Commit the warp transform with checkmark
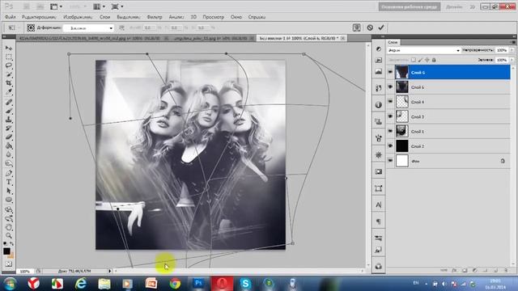 click(381, 27)
